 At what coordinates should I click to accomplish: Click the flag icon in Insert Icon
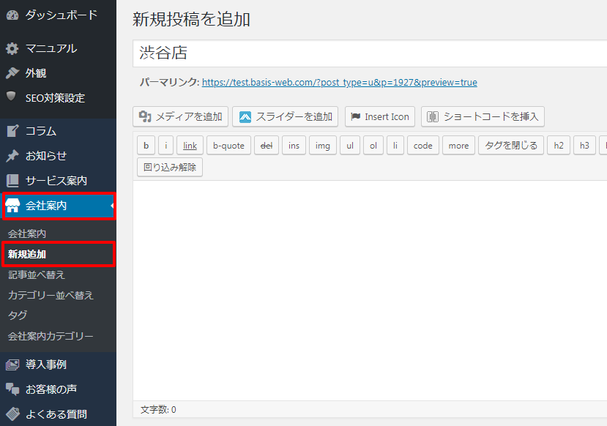pos(355,116)
